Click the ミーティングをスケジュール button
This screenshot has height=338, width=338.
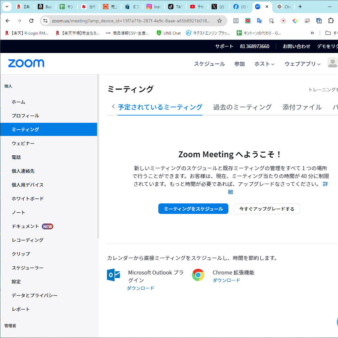pyautogui.click(x=194, y=209)
